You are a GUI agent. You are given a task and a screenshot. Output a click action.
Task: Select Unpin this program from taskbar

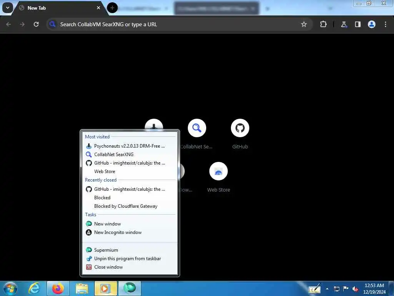click(130, 259)
